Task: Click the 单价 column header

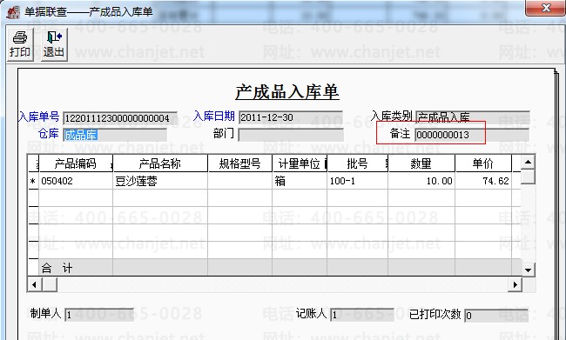Action: point(483,163)
